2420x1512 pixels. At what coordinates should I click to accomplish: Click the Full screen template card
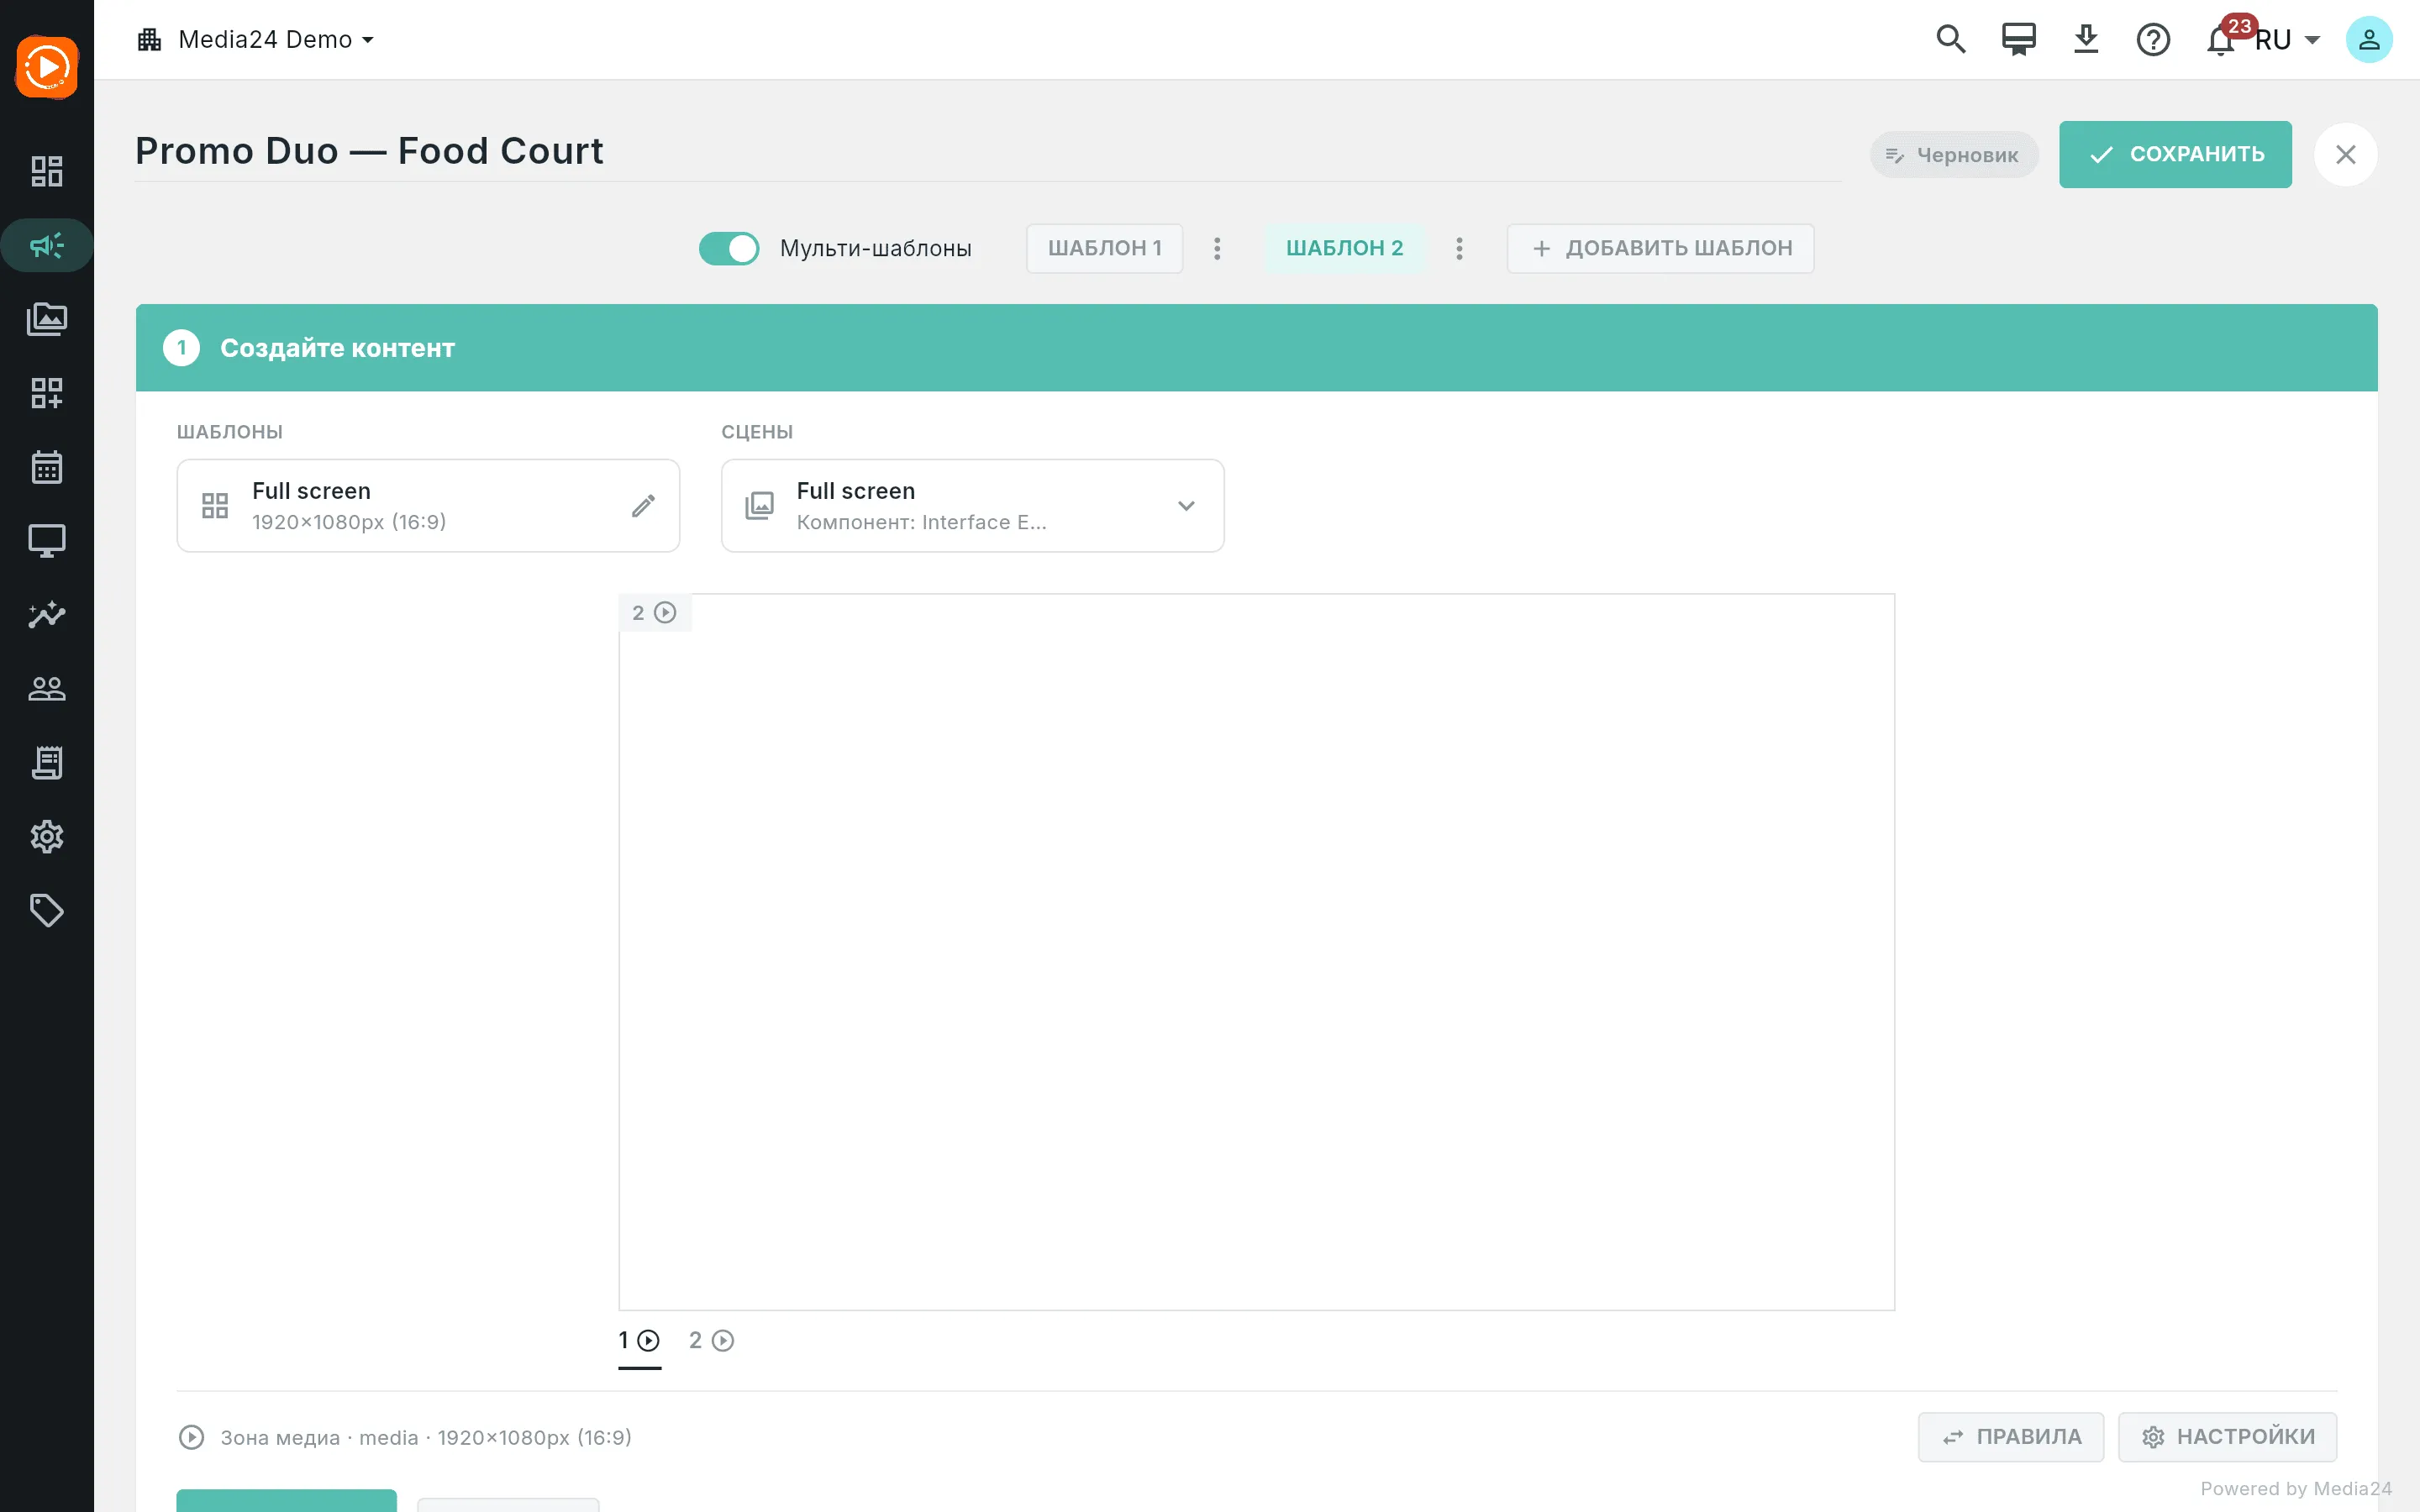(428, 506)
